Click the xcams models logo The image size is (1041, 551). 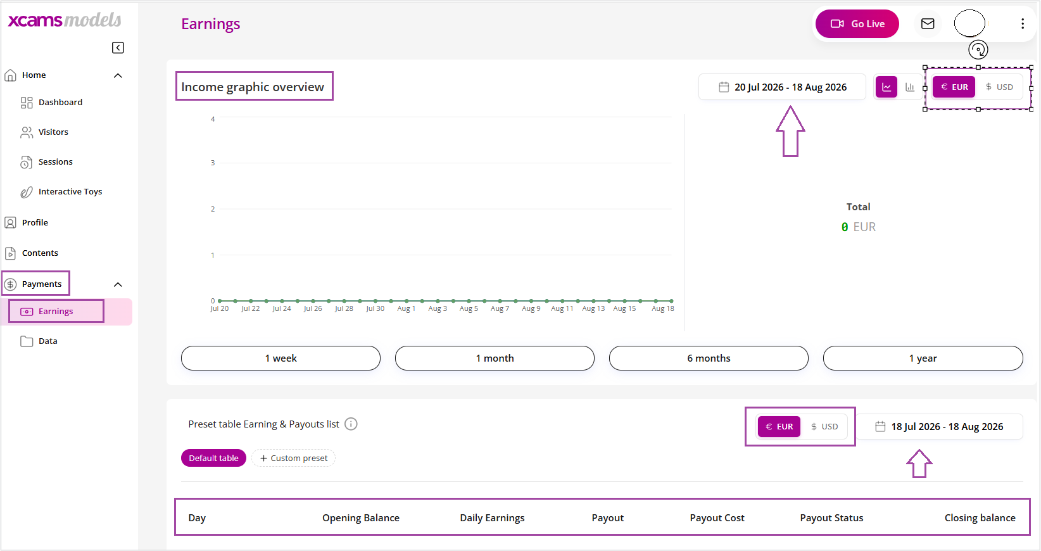point(65,20)
